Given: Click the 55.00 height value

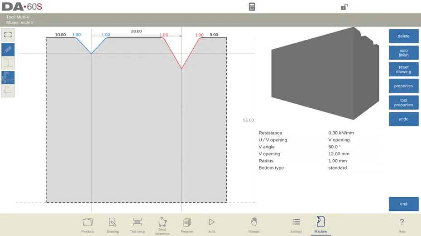Looking at the screenshot, I should [x=249, y=120].
